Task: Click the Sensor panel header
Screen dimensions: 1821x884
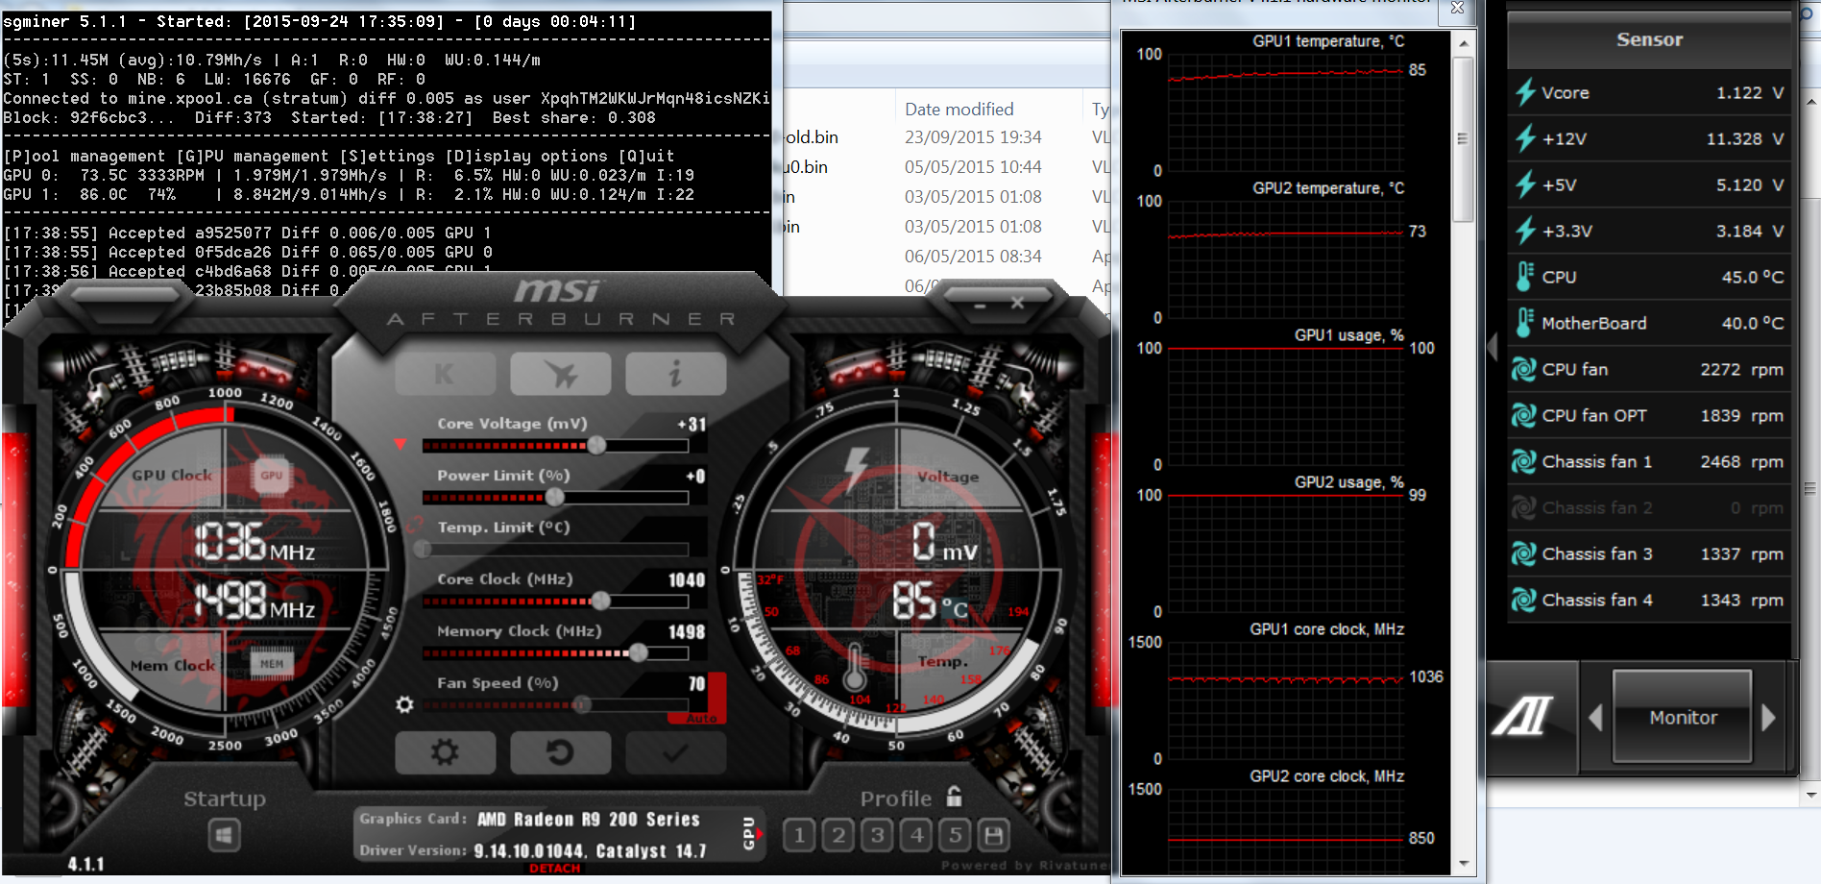Action: click(1649, 39)
